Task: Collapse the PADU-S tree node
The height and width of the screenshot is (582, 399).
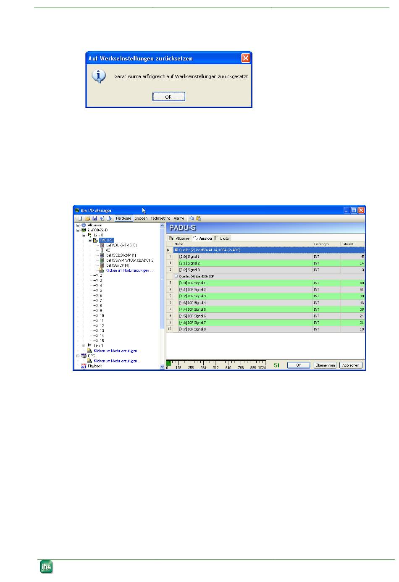Action: point(90,240)
